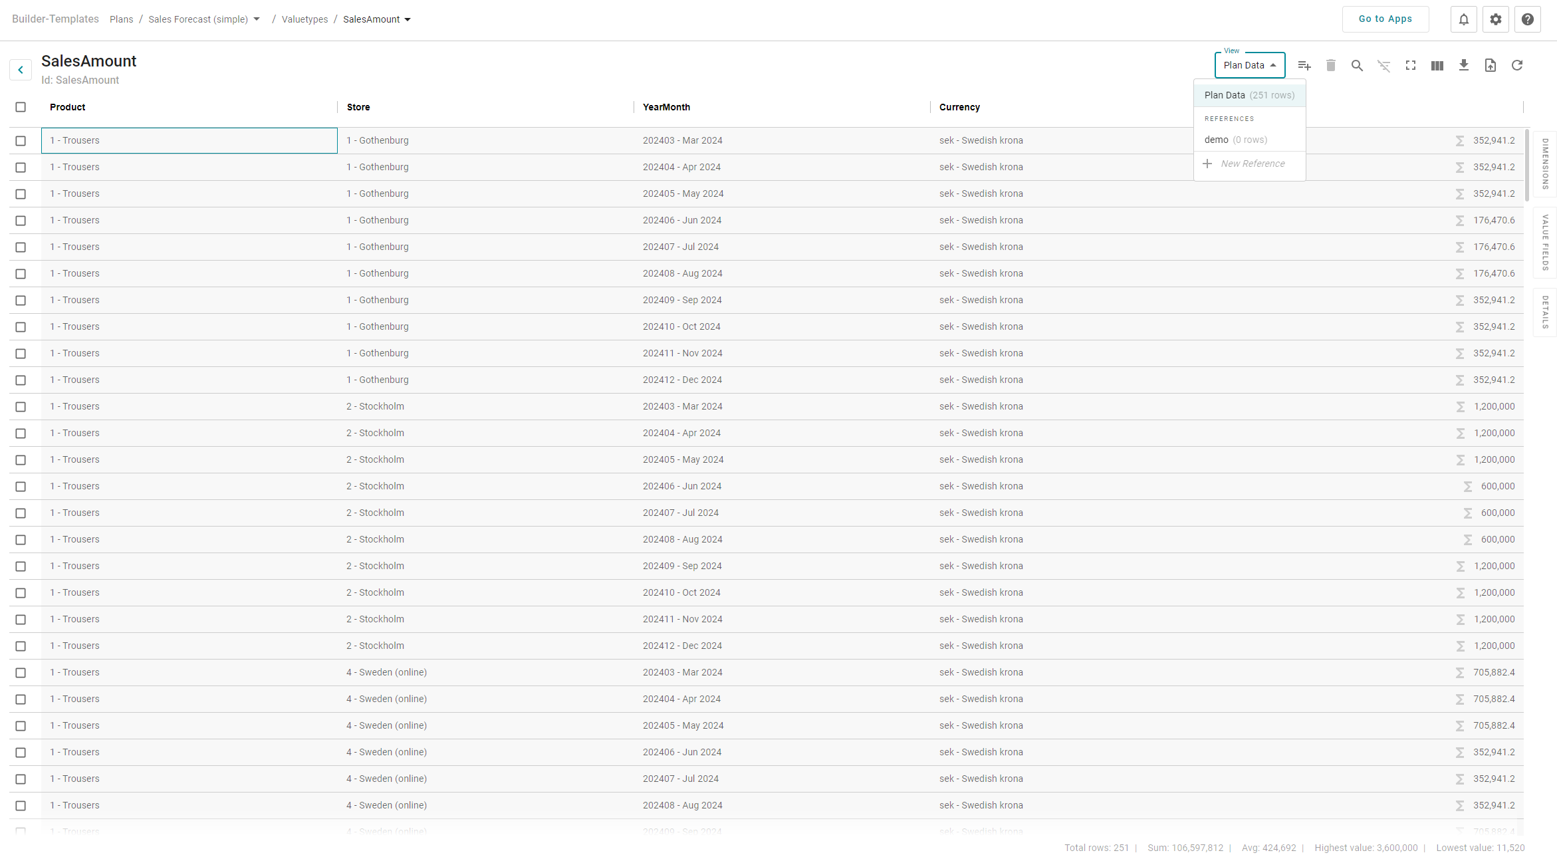
Task: Expand the Sales Forecast (simple) breadcrumb dropdown
Action: pyautogui.click(x=257, y=19)
